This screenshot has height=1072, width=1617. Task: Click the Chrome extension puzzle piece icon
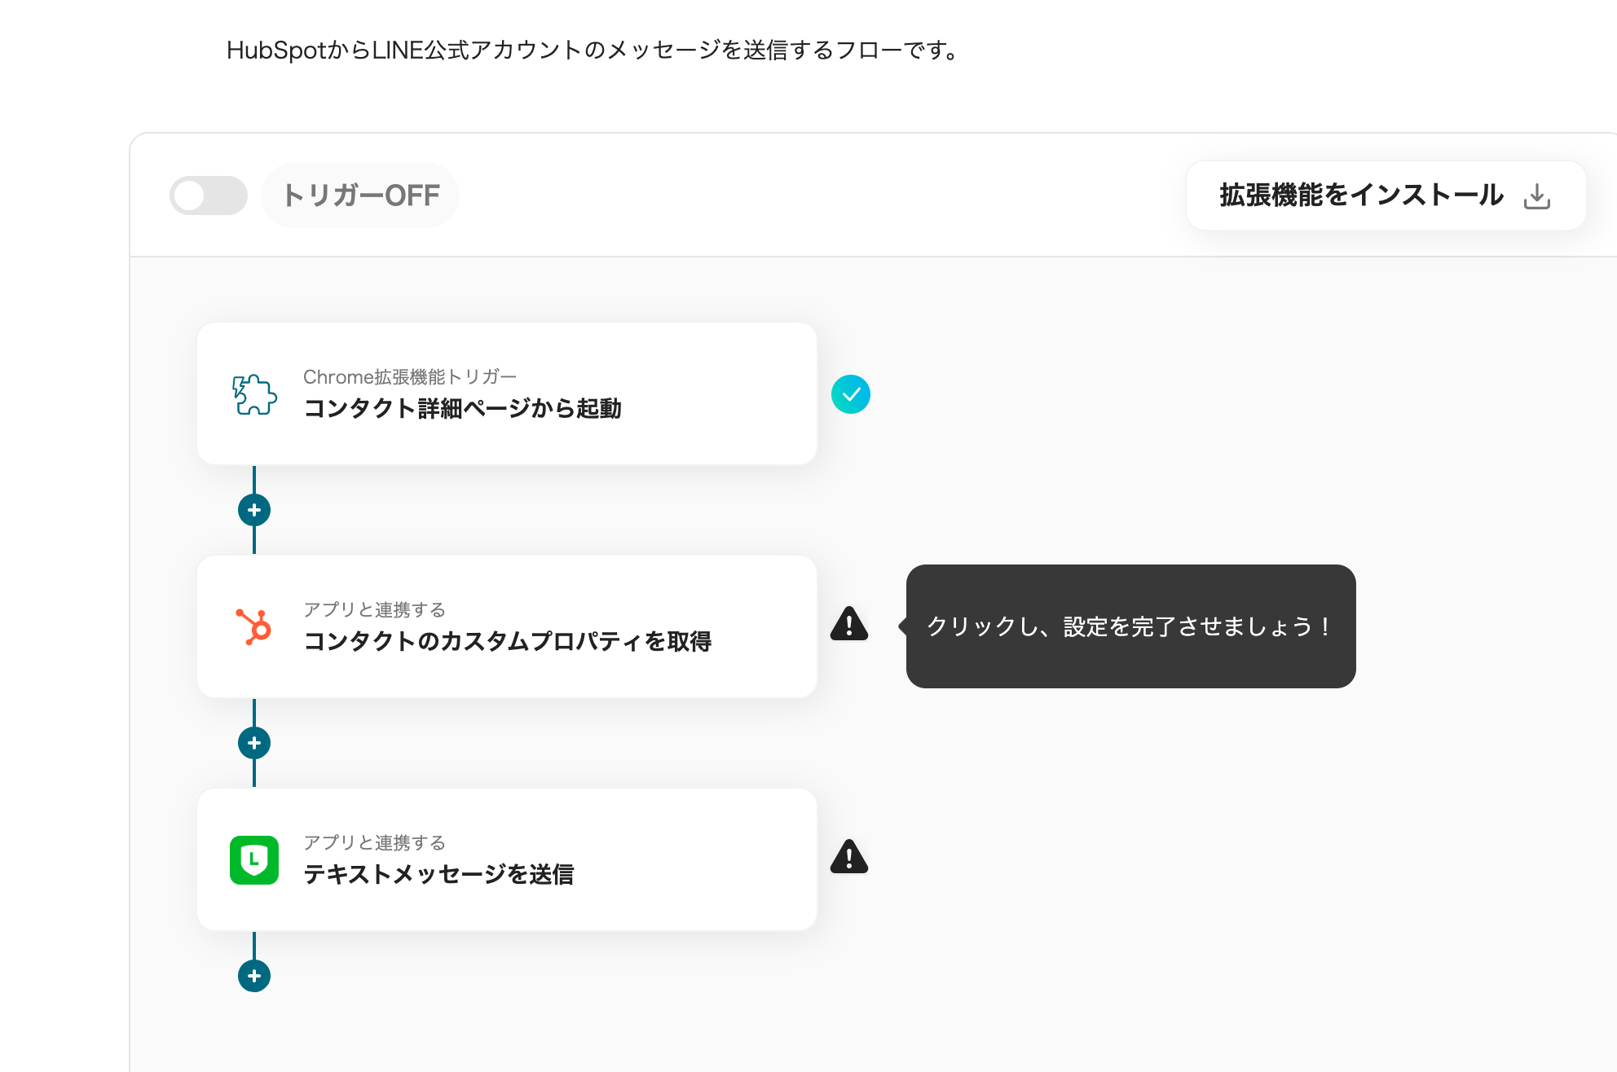coord(254,394)
